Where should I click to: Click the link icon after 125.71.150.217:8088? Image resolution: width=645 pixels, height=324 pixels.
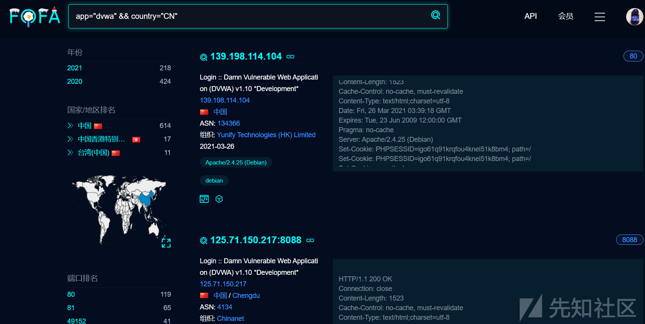(310, 240)
